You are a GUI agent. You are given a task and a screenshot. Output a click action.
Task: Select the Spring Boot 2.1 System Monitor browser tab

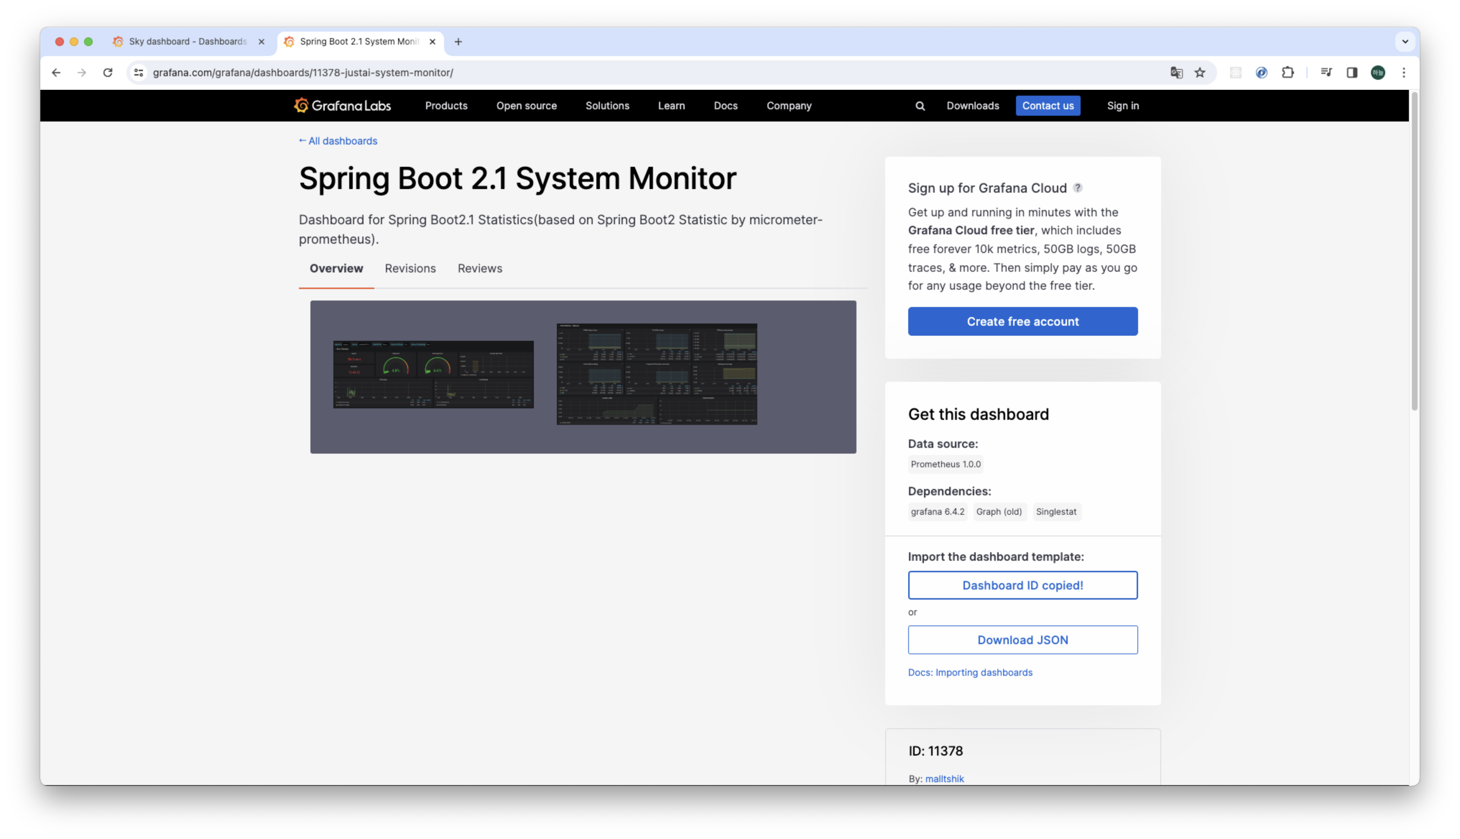click(x=360, y=41)
